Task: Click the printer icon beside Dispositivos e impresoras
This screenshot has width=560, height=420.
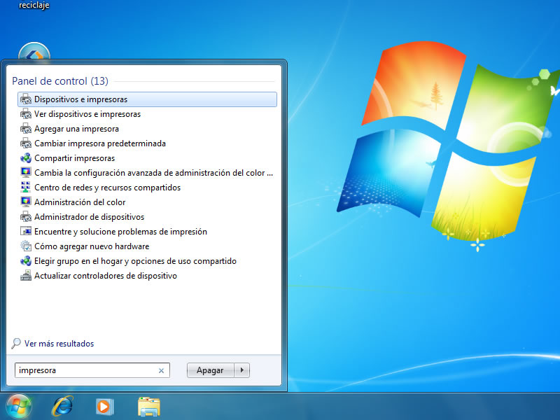Action: click(26, 99)
